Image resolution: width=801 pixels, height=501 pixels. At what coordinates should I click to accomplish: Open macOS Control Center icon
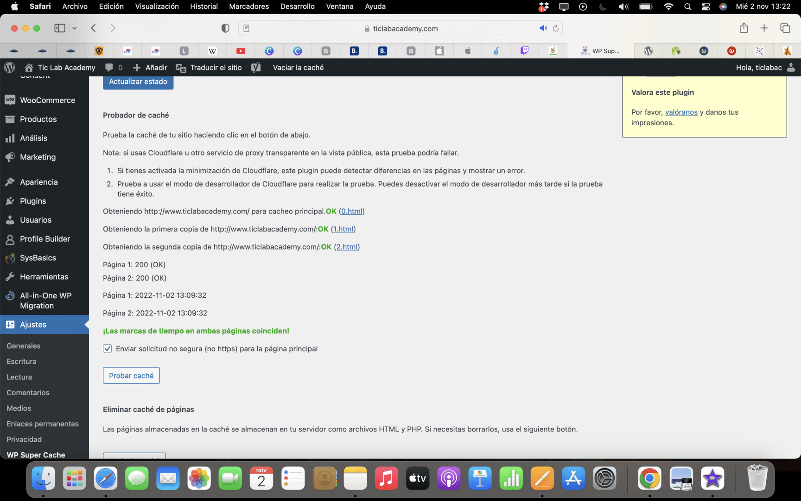tap(706, 6)
